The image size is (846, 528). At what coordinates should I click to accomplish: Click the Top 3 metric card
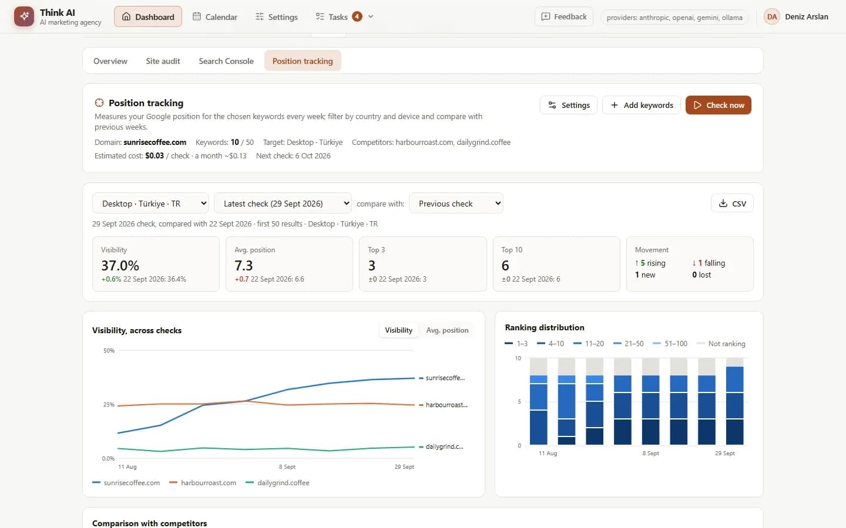[422, 264]
